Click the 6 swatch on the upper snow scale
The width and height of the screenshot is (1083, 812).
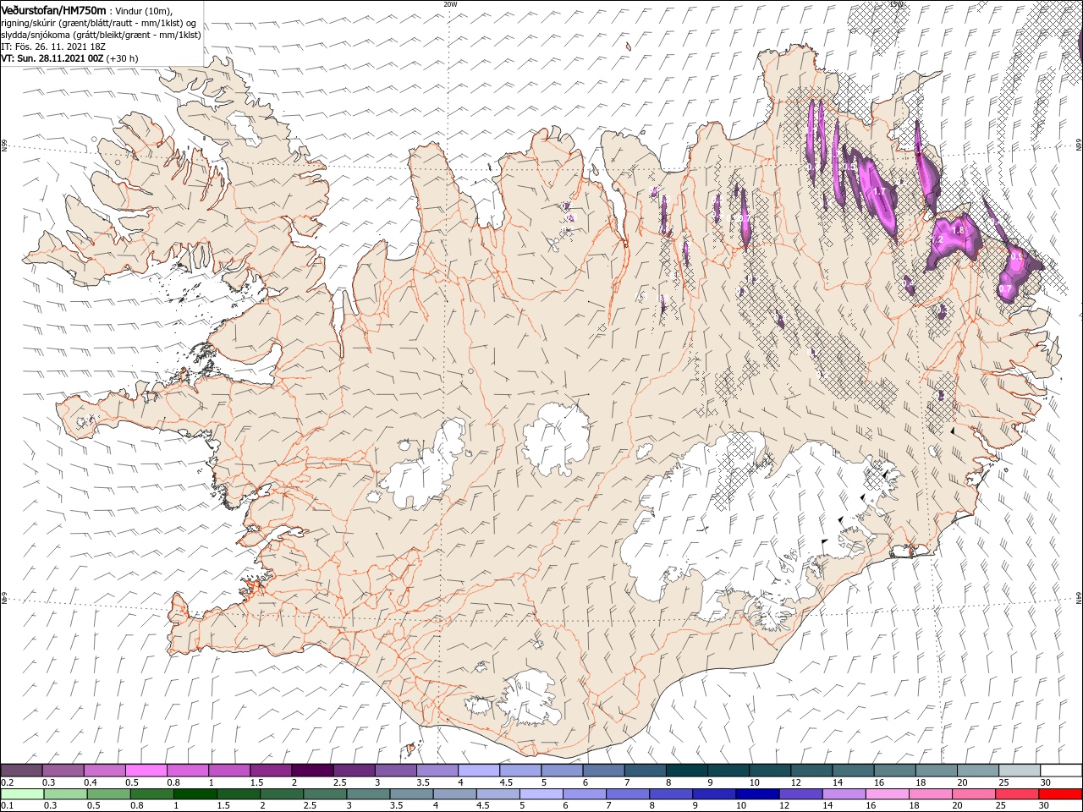[604, 771]
